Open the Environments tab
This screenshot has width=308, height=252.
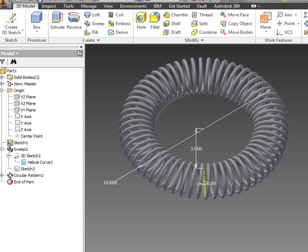coord(133,6)
